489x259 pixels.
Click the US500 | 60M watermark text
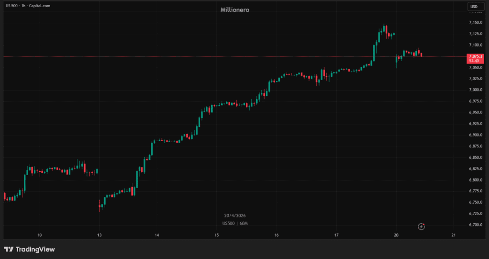234,223
